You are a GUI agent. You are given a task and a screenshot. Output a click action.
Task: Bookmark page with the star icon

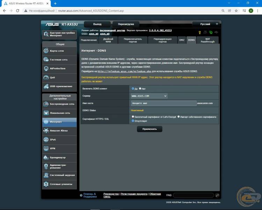[x=236, y=11]
